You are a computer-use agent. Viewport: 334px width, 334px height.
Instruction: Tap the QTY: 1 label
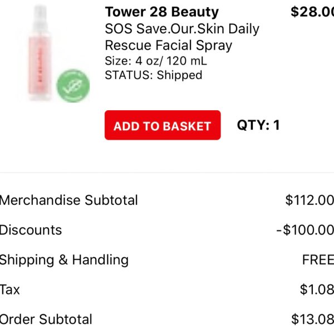click(258, 125)
